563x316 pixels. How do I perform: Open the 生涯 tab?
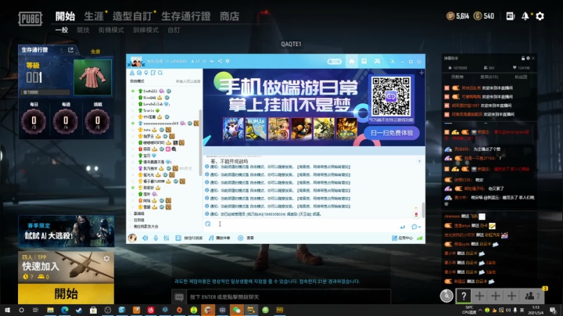[94, 16]
